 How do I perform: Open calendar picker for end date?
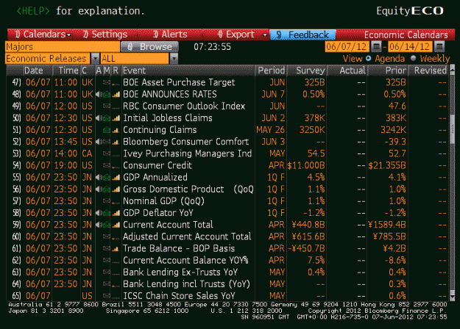click(439, 46)
